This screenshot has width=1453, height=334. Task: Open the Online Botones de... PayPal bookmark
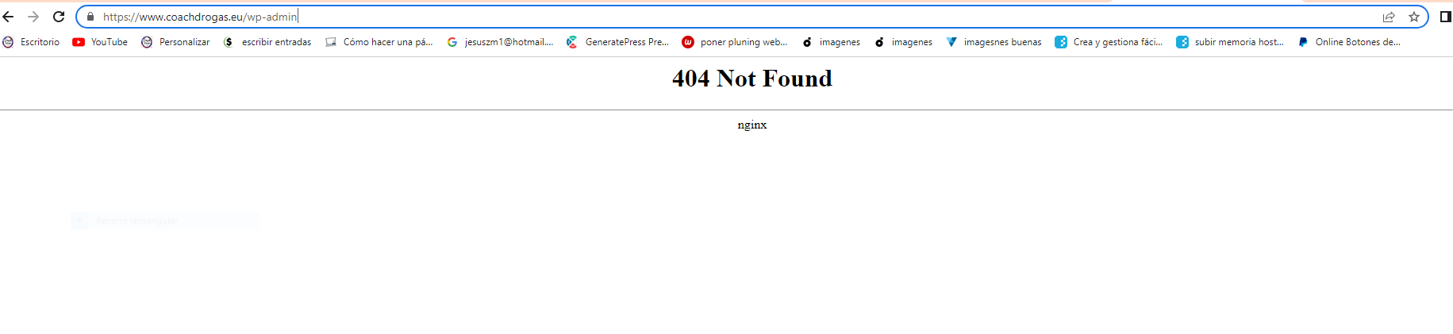click(1349, 42)
